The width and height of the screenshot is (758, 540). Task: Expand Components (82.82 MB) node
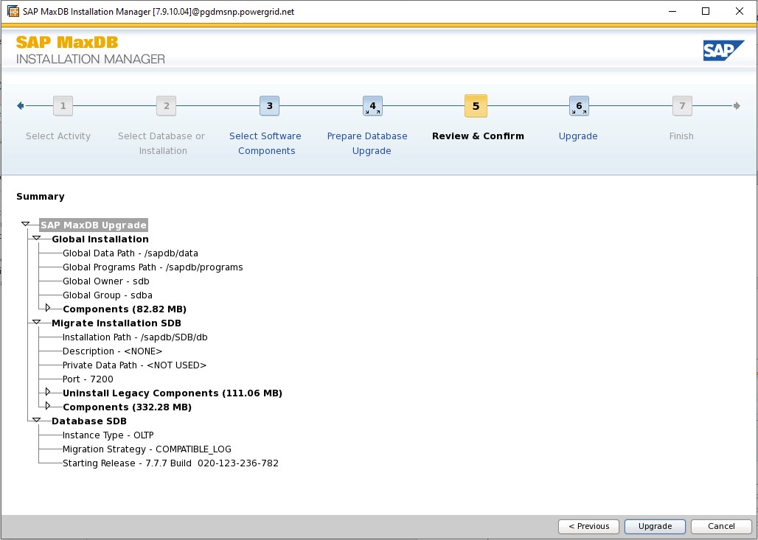click(x=48, y=309)
